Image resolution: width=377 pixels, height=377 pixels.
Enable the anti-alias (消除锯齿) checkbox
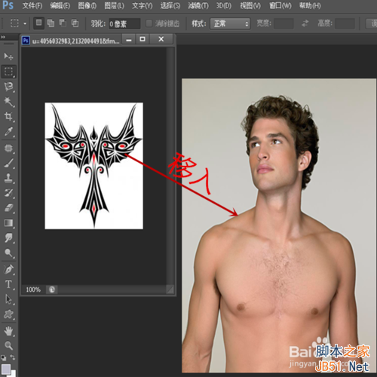[149, 23]
